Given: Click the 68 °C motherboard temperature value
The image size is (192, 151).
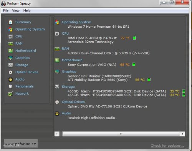Looking at the screenshot, I should pyautogui.click(x=125, y=65).
